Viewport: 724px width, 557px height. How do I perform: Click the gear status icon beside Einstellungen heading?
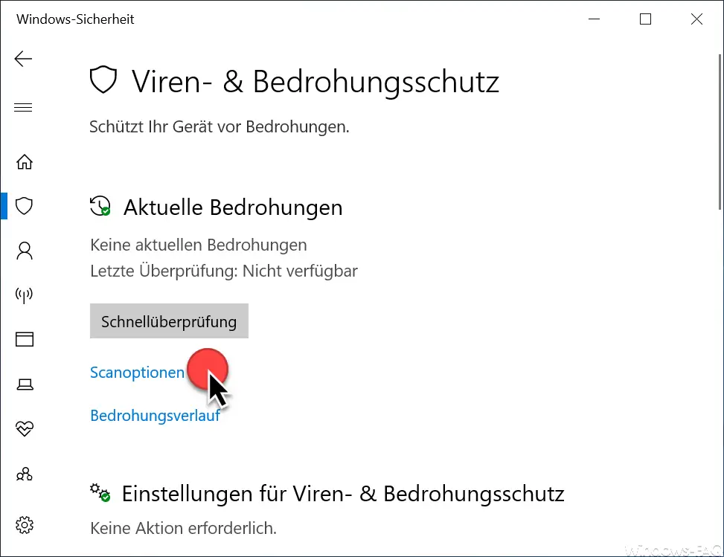click(100, 493)
